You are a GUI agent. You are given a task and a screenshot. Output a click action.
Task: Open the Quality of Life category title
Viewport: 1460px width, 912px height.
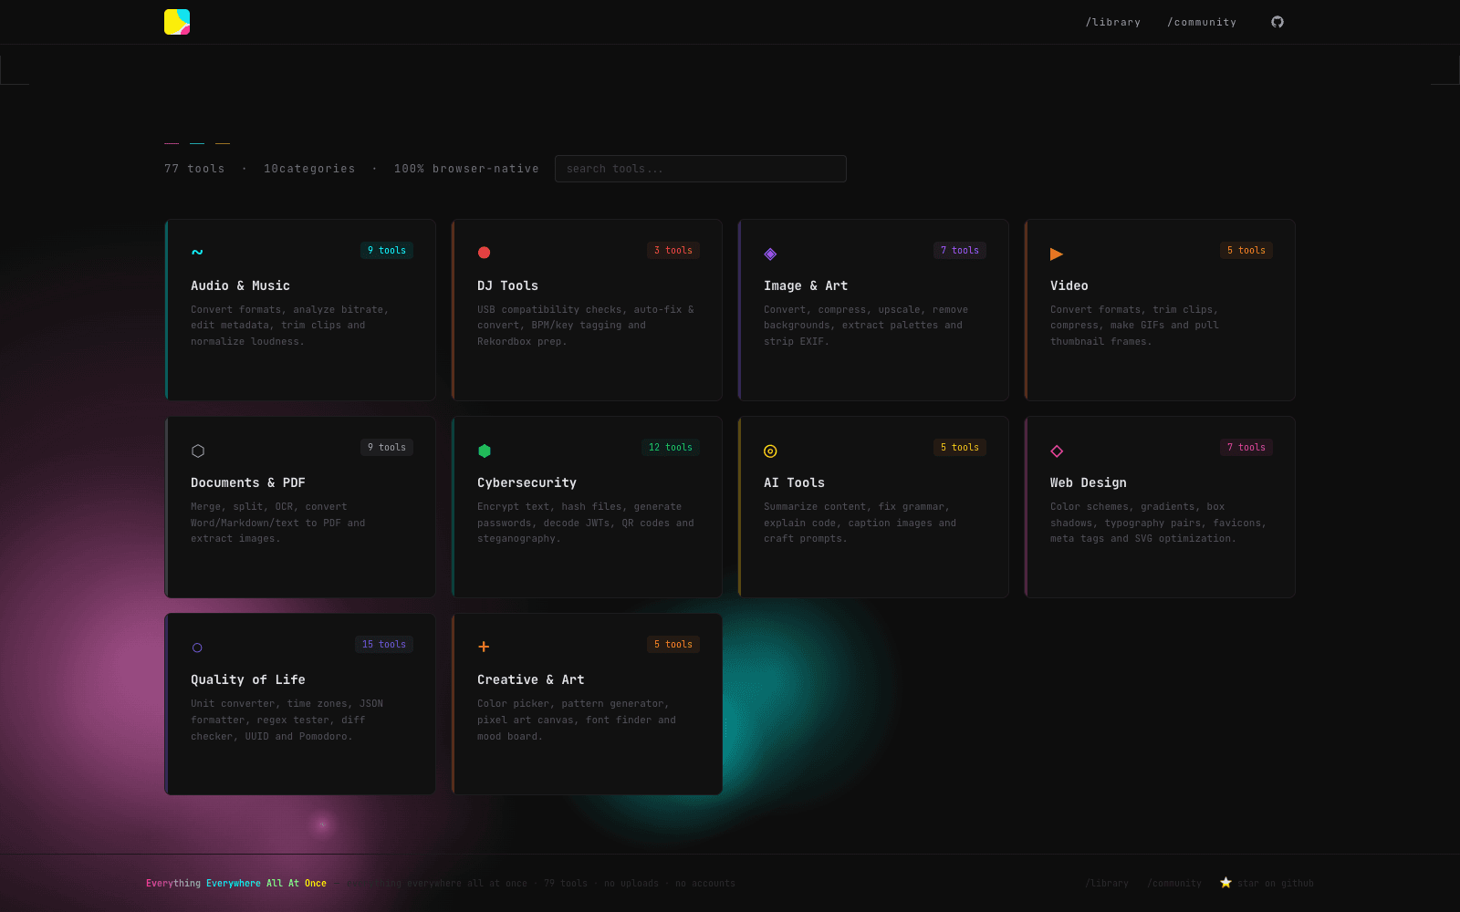point(248,679)
